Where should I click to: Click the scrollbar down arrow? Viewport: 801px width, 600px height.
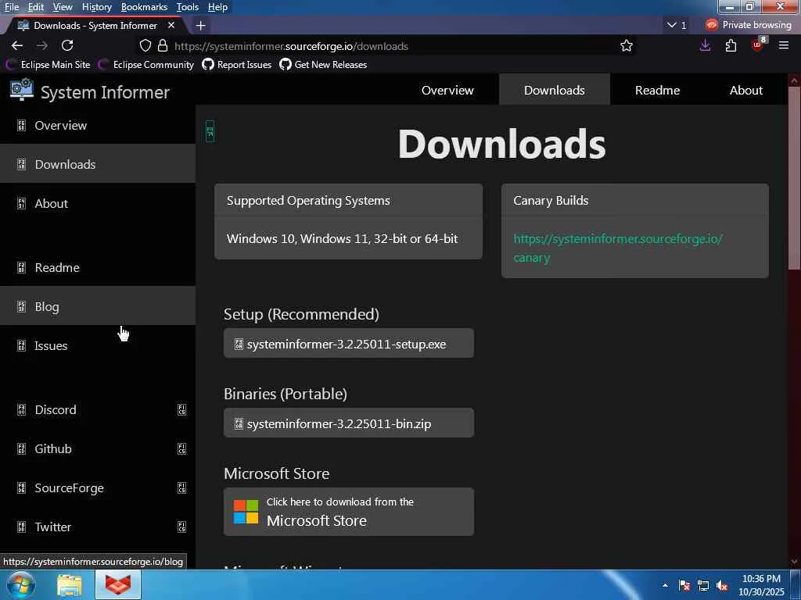(x=794, y=562)
